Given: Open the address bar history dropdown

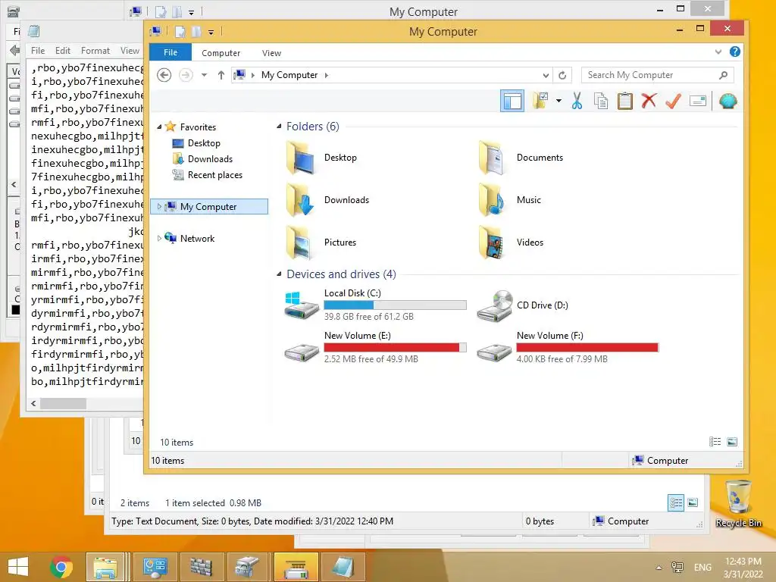Looking at the screenshot, I should point(546,75).
